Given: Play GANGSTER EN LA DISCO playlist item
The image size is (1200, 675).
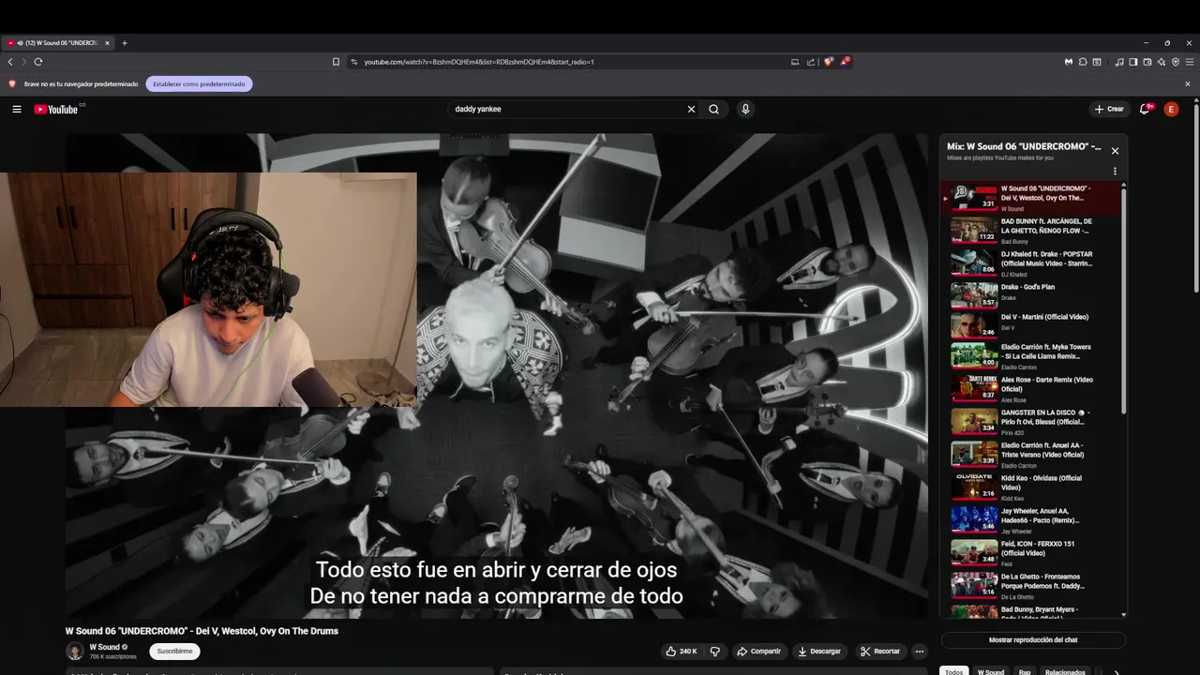Looking at the screenshot, I should click(x=1032, y=421).
